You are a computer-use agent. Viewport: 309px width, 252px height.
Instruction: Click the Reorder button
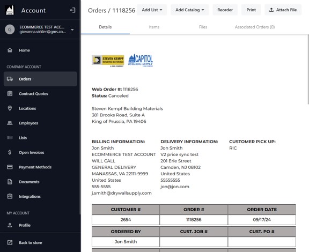[225, 10]
